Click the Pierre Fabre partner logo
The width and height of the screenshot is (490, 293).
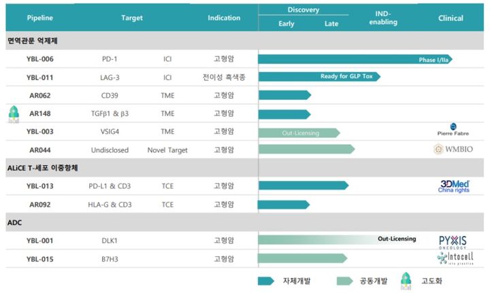452,131
